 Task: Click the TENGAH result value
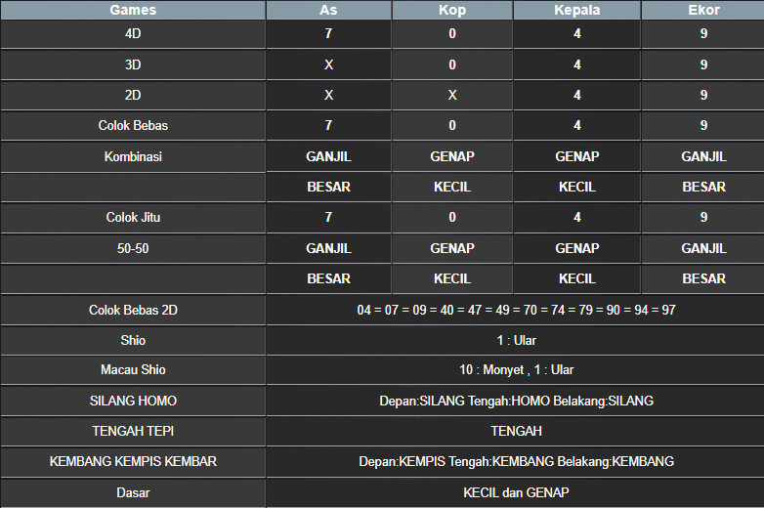(516, 431)
